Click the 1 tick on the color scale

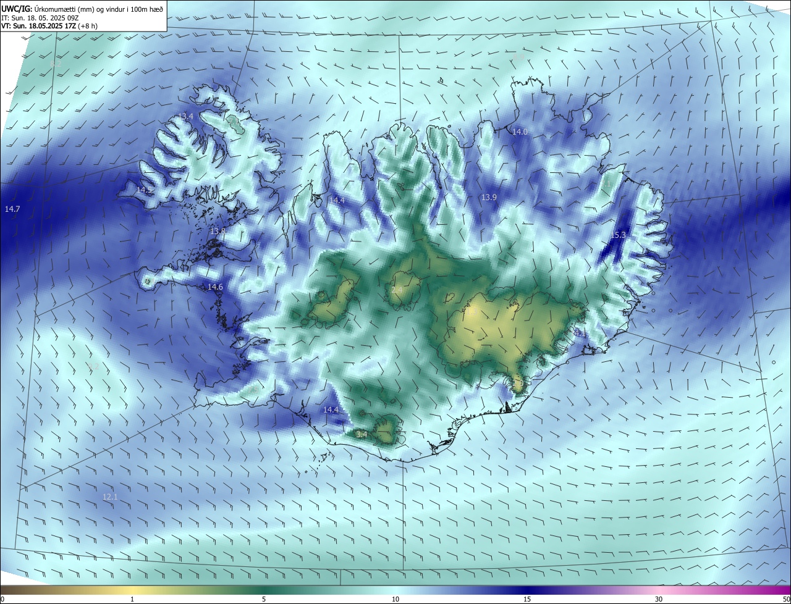[x=132, y=599]
